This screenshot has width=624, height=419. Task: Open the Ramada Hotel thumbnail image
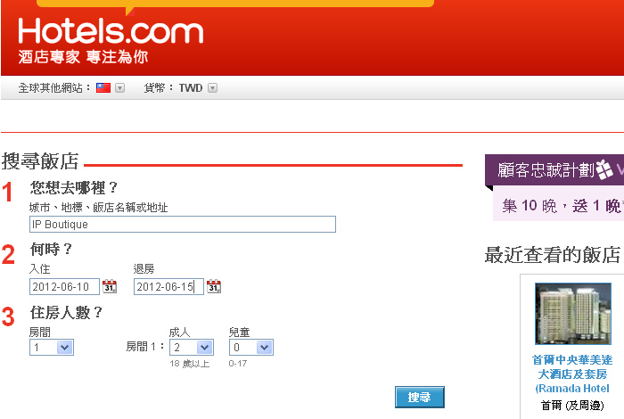(573, 314)
